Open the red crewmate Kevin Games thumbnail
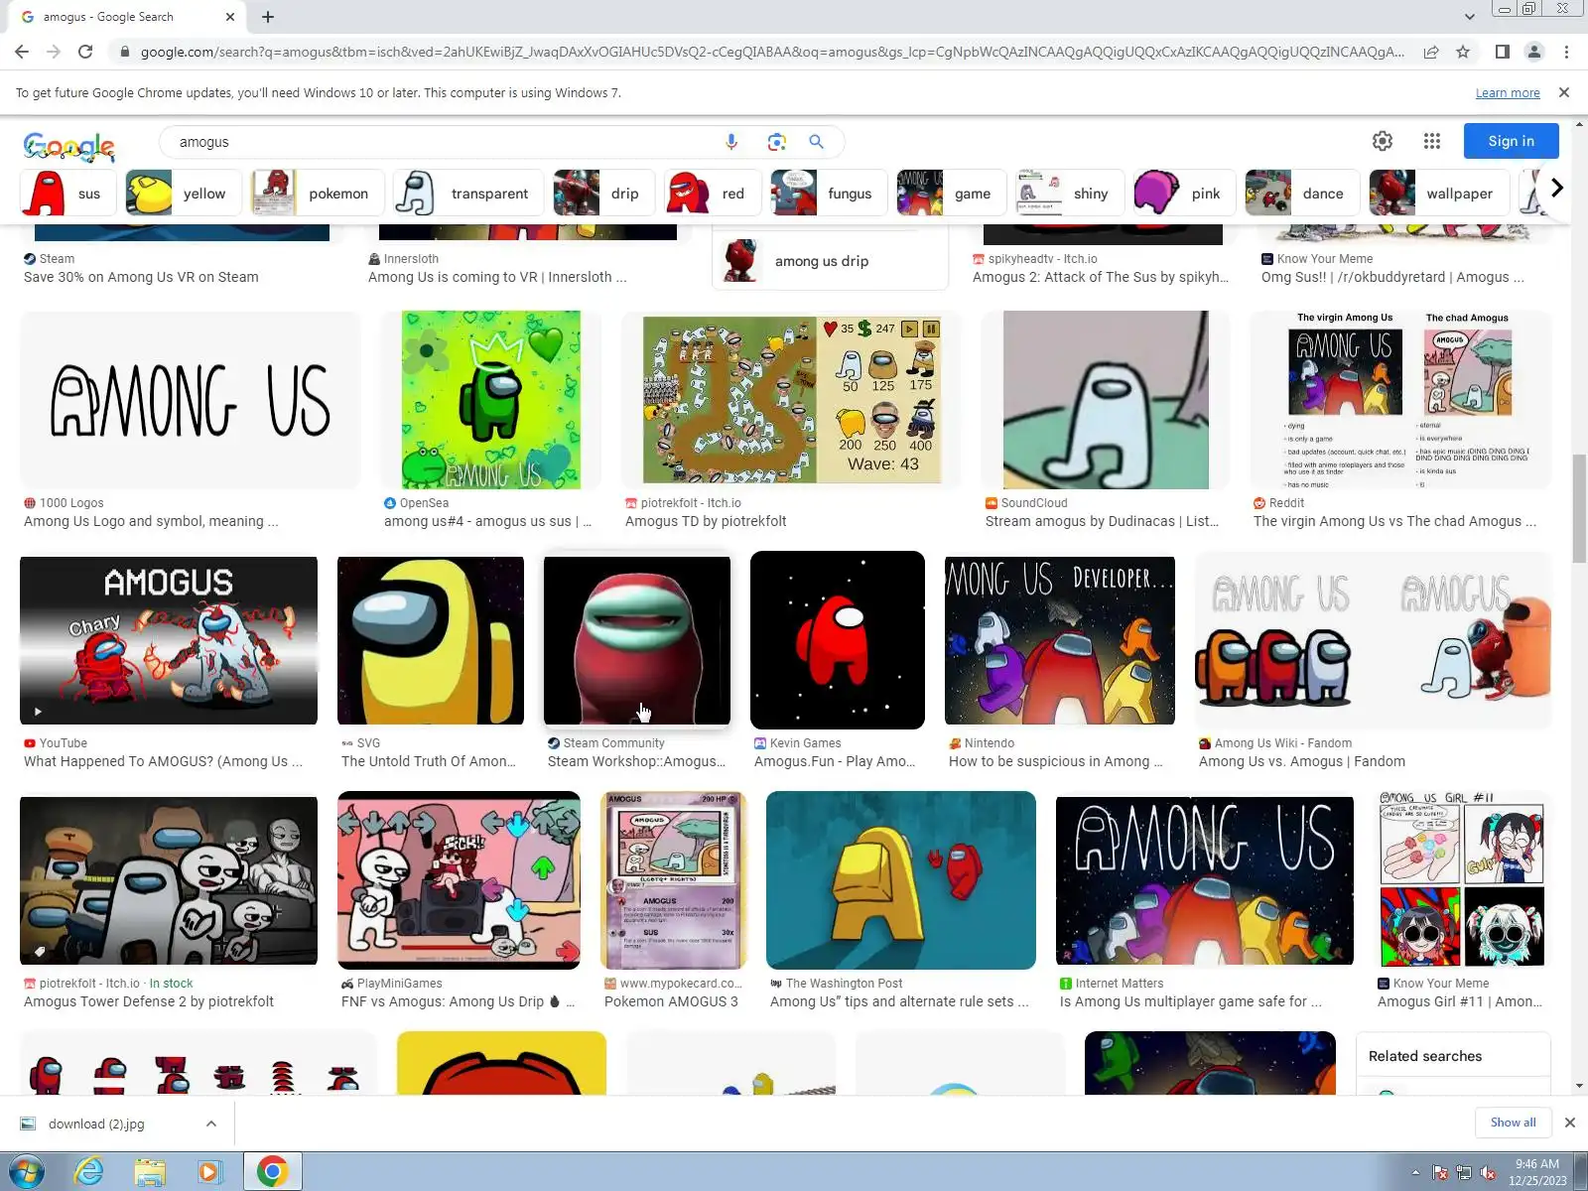The height and width of the screenshot is (1191, 1588). pyautogui.click(x=838, y=640)
